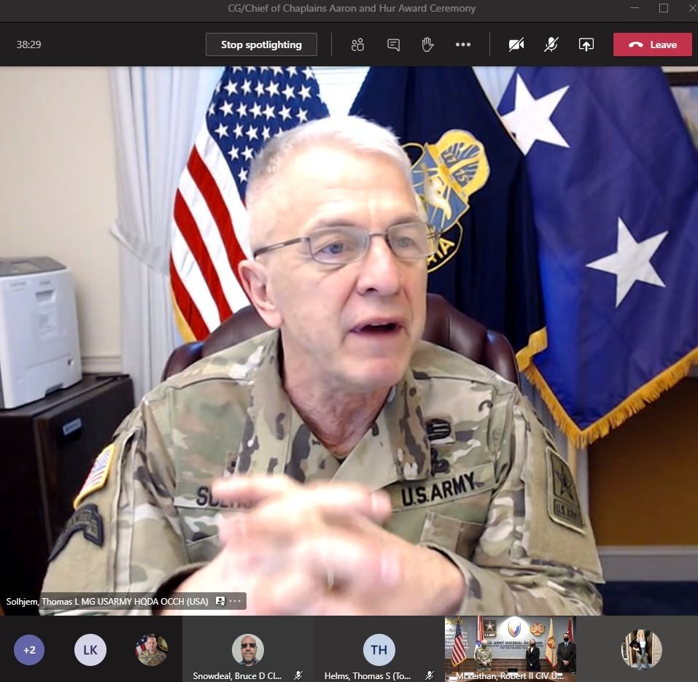Open the participants panel icon
The width and height of the screenshot is (698, 682).
pos(357,44)
